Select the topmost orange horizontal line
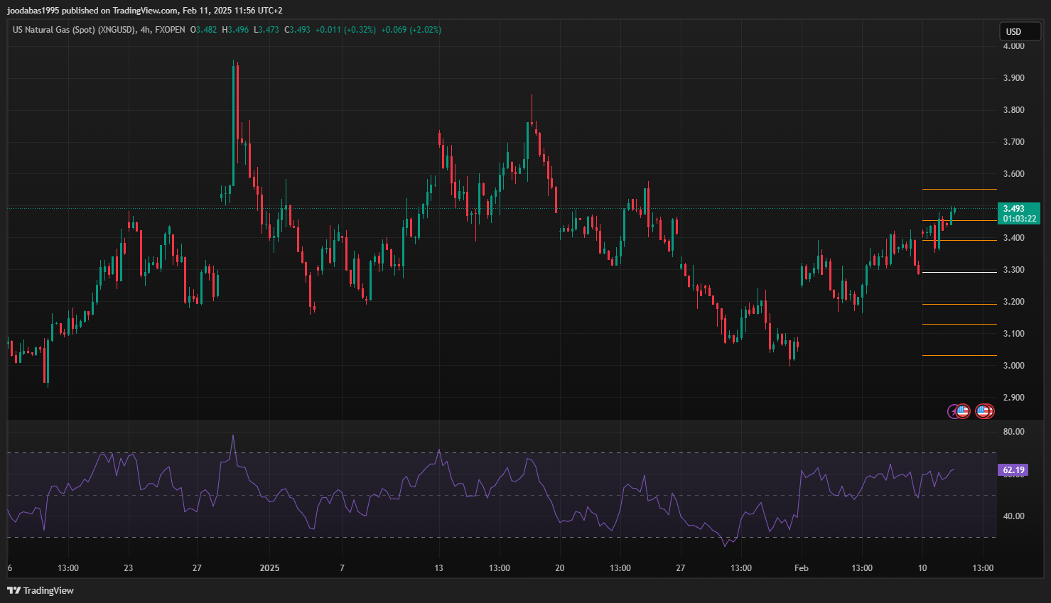The height and width of the screenshot is (603, 1051). [959, 189]
